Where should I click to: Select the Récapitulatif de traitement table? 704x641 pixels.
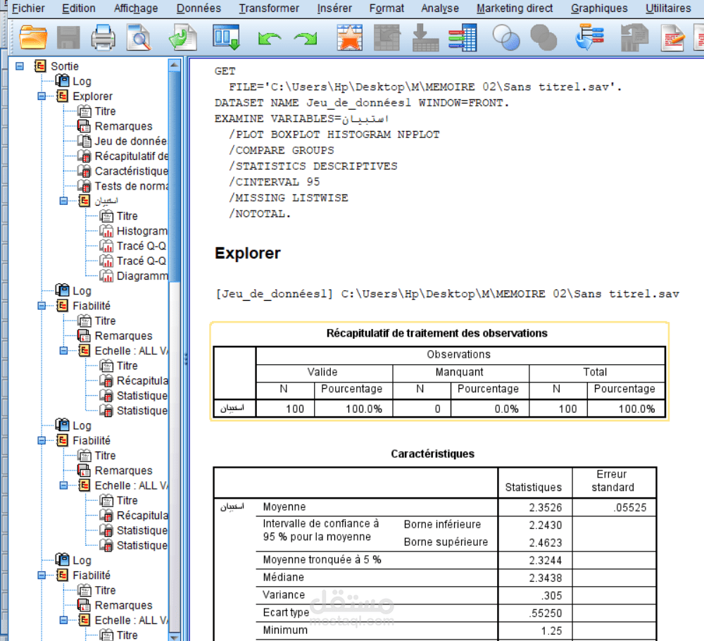tap(439, 371)
